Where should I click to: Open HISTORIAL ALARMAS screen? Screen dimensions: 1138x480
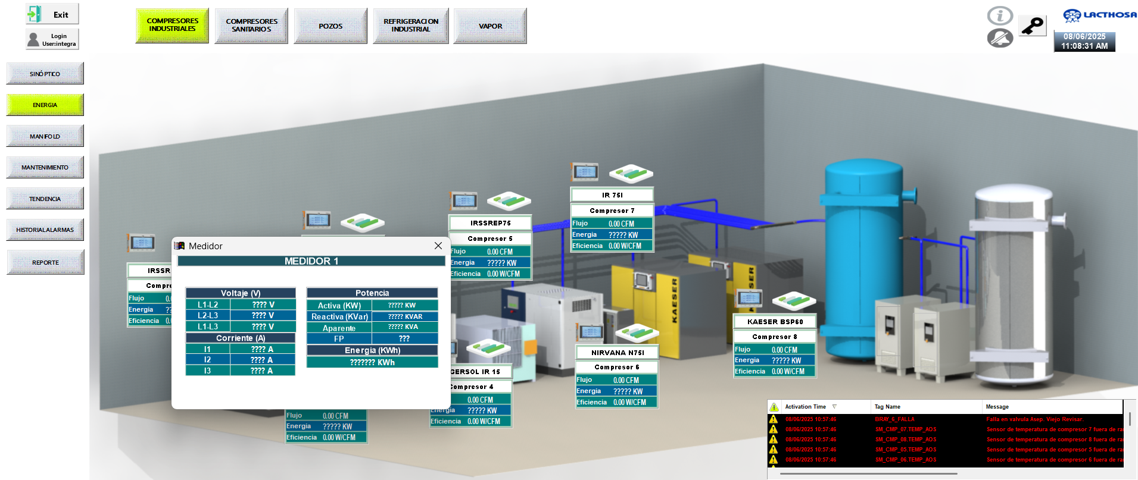(x=45, y=230)
